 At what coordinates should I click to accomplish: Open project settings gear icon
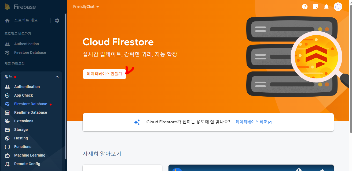click(x=57, y=21)
